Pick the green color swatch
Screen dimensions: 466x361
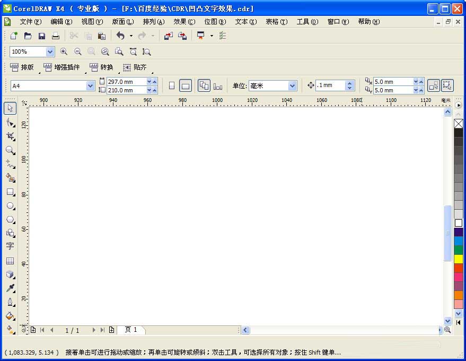pyautogui.click(x=459, y=250)
